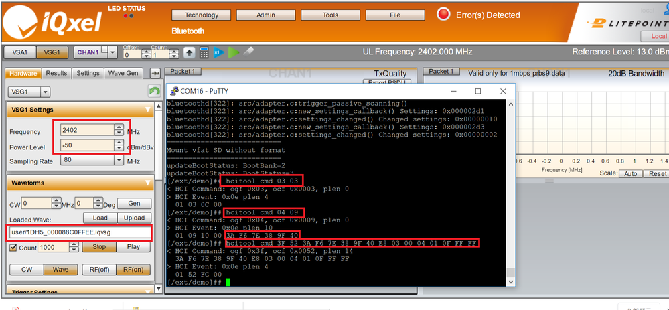Screen dimensions: 669x310
Task: Click the Load waveform button
Action: [100, 218]
